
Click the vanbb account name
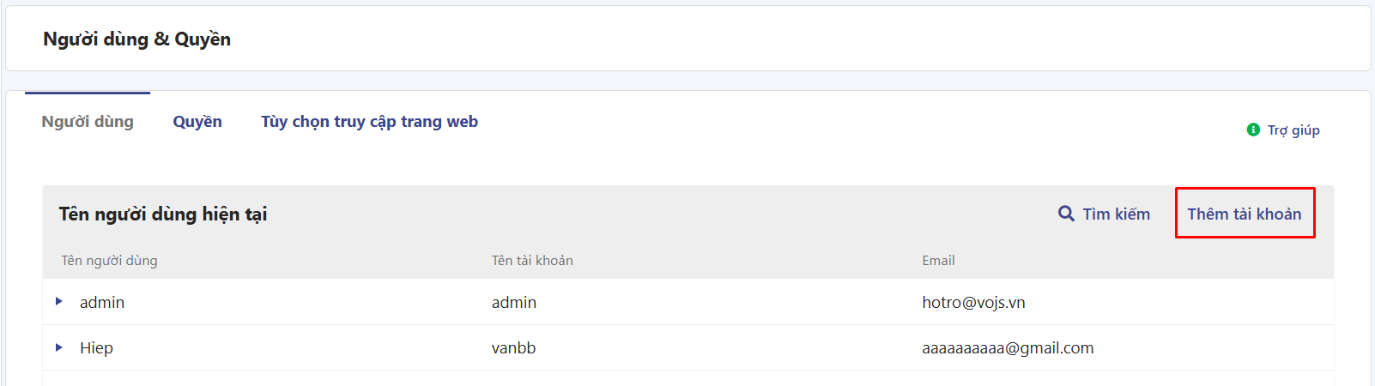click(x=513, y=347)
